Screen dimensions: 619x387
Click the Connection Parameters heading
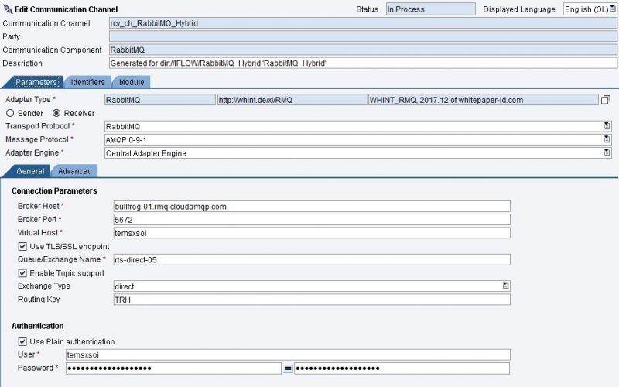pos(54,190)
